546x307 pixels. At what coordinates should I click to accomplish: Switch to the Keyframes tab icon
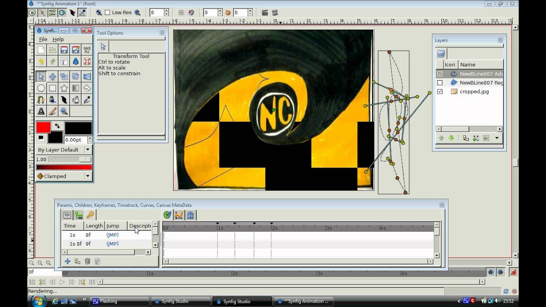[x=90, y=215]
